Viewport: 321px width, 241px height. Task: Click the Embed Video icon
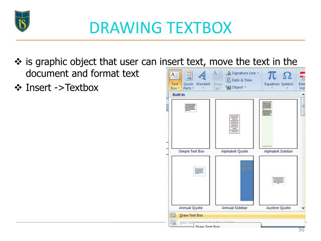tap(302, 76)
